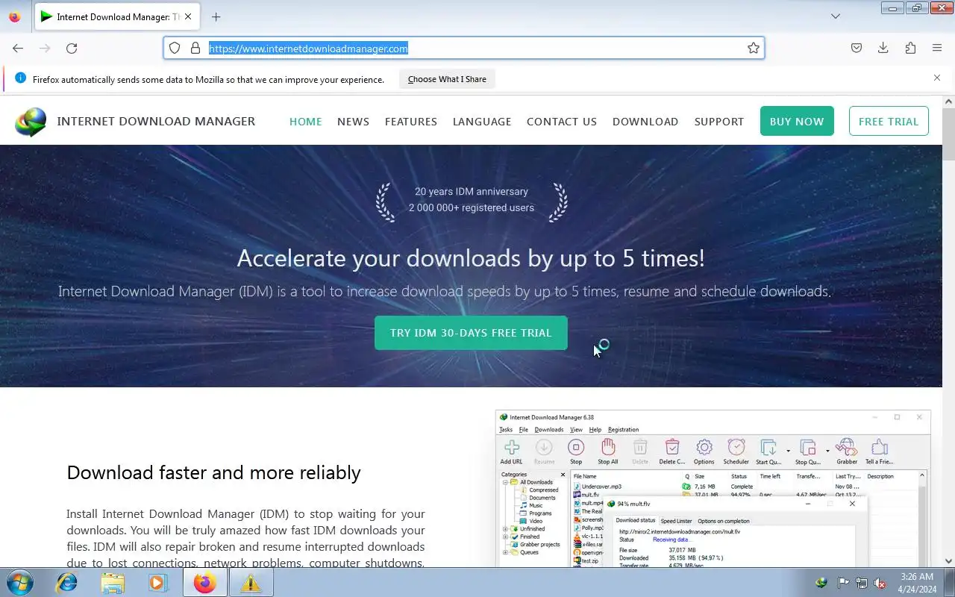Launch Internet Explorer from the taskbar
The height and width of the screenshot is (597, 955).
67,582
